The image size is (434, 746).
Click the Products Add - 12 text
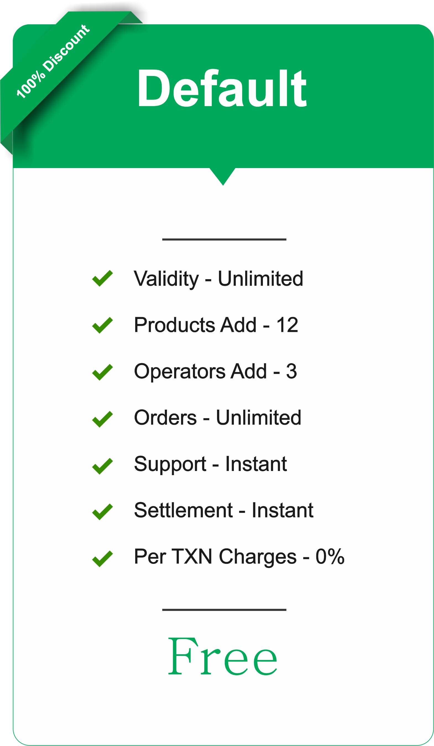(216, 325)
